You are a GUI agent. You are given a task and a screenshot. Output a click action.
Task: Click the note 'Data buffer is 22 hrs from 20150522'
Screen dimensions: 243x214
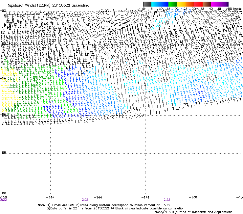(80, 208)
